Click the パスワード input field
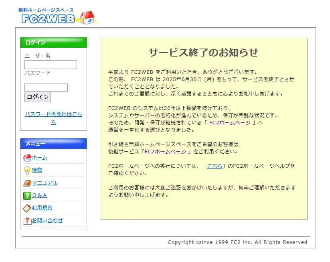 click(x=46, y=87)
